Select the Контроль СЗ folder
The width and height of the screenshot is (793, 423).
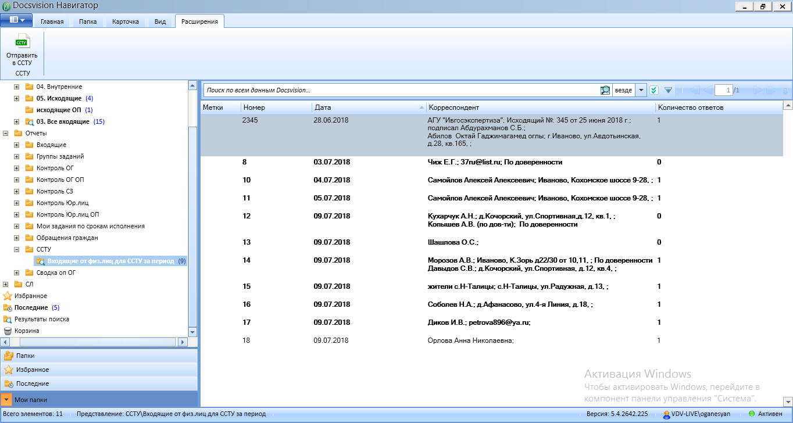pos(54,191)
